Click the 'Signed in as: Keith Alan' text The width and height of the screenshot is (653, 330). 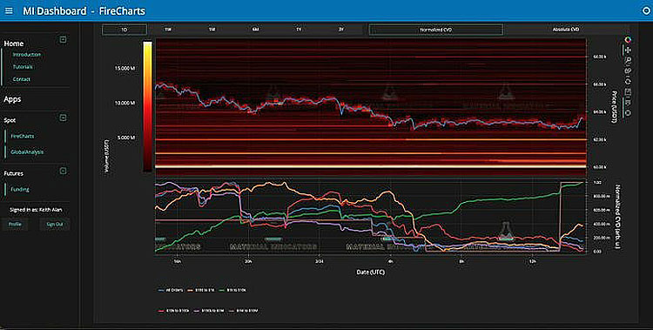point(36,210)
